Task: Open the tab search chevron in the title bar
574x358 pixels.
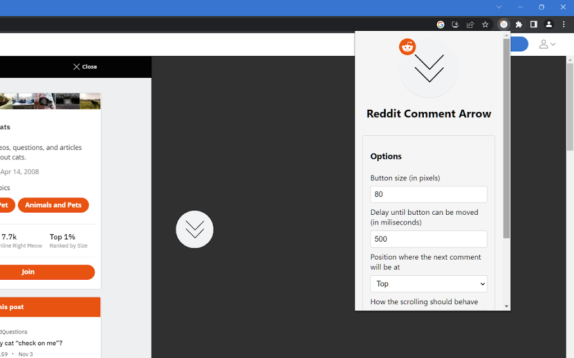Action: pos(499,7)
